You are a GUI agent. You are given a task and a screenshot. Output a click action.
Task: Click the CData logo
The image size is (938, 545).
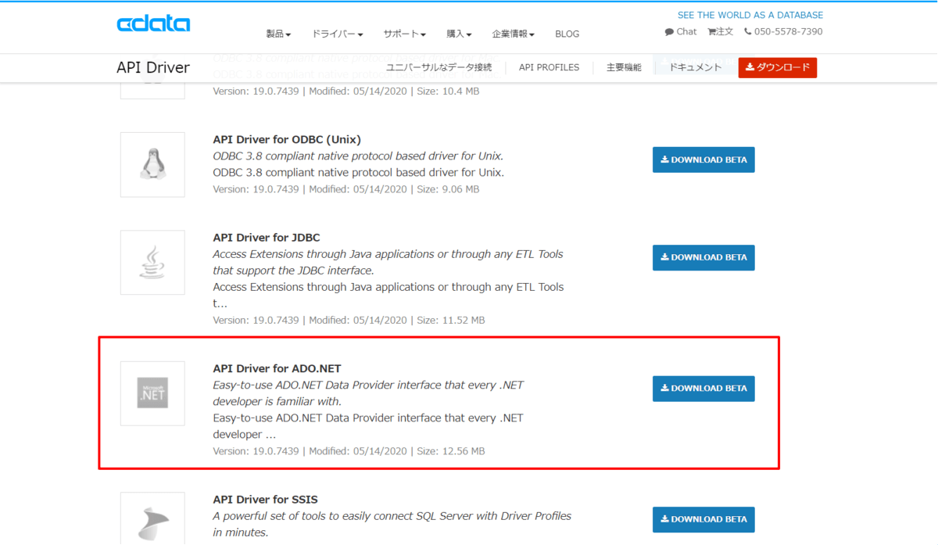153,23
